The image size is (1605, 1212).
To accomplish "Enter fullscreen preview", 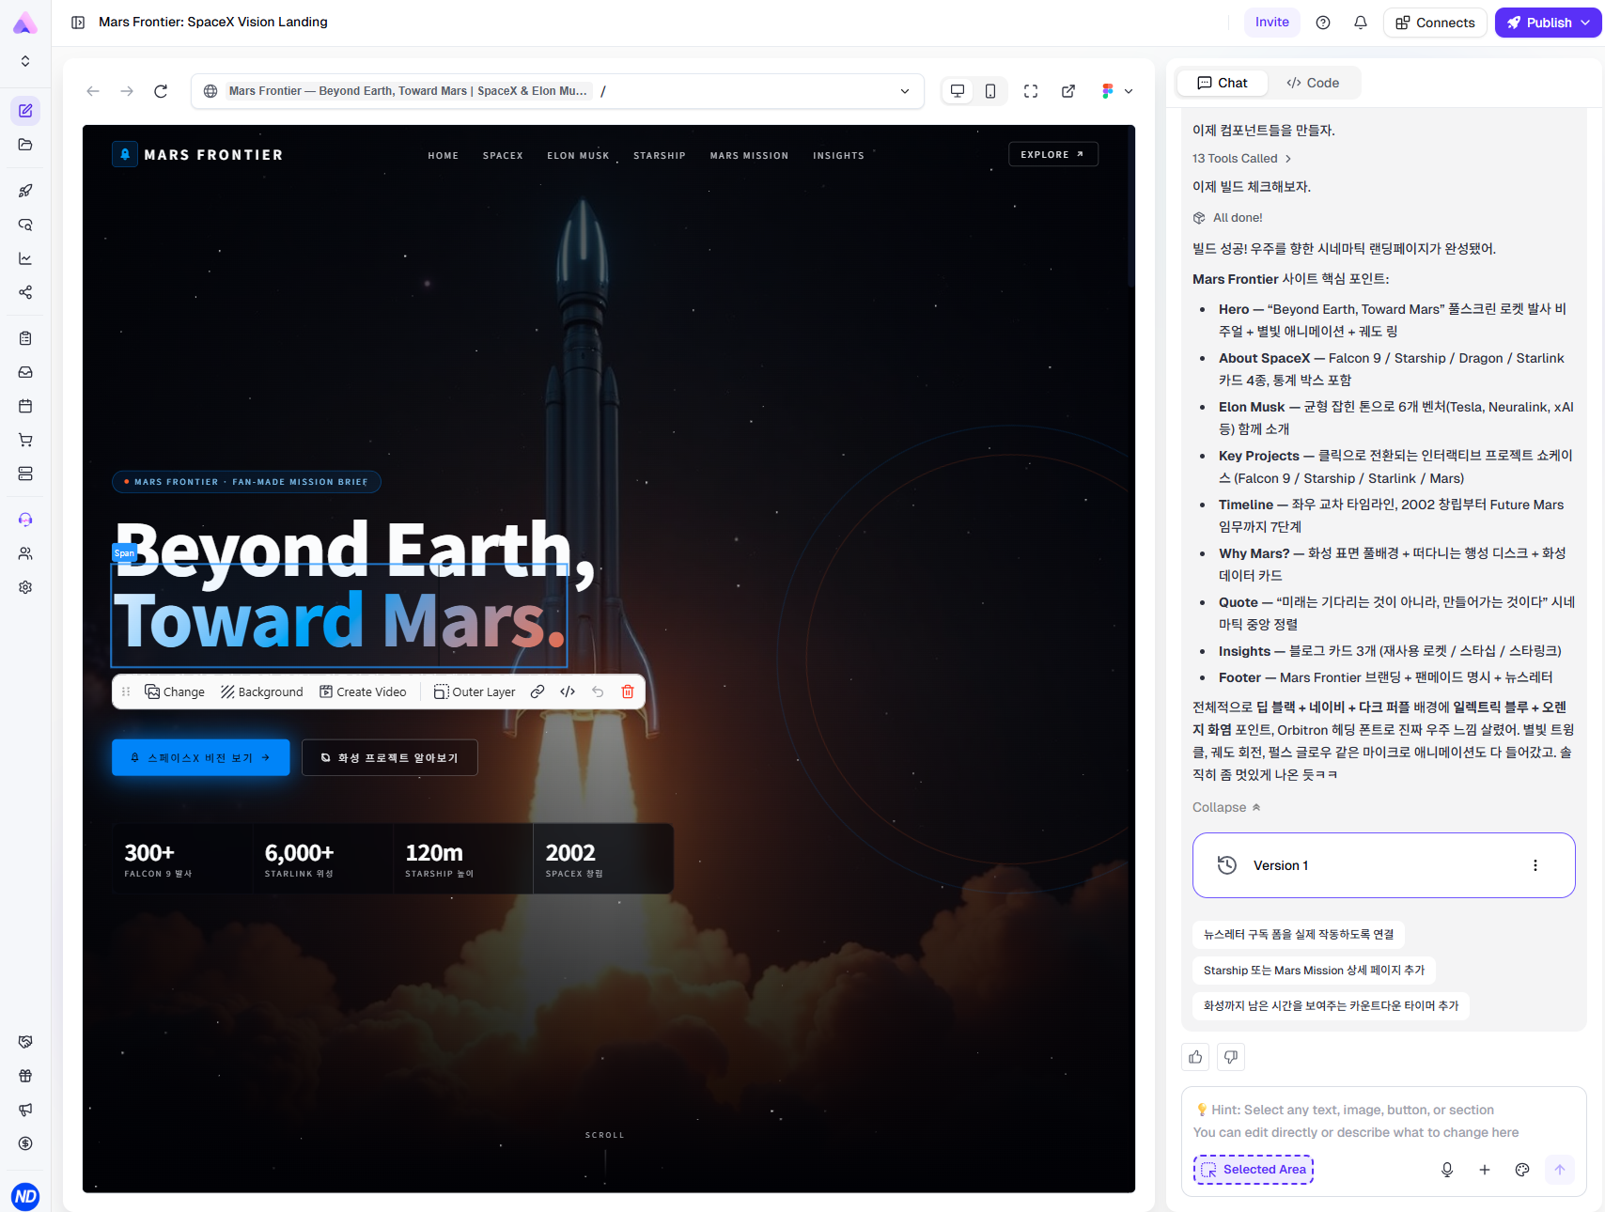I will tap(1031, 91).
